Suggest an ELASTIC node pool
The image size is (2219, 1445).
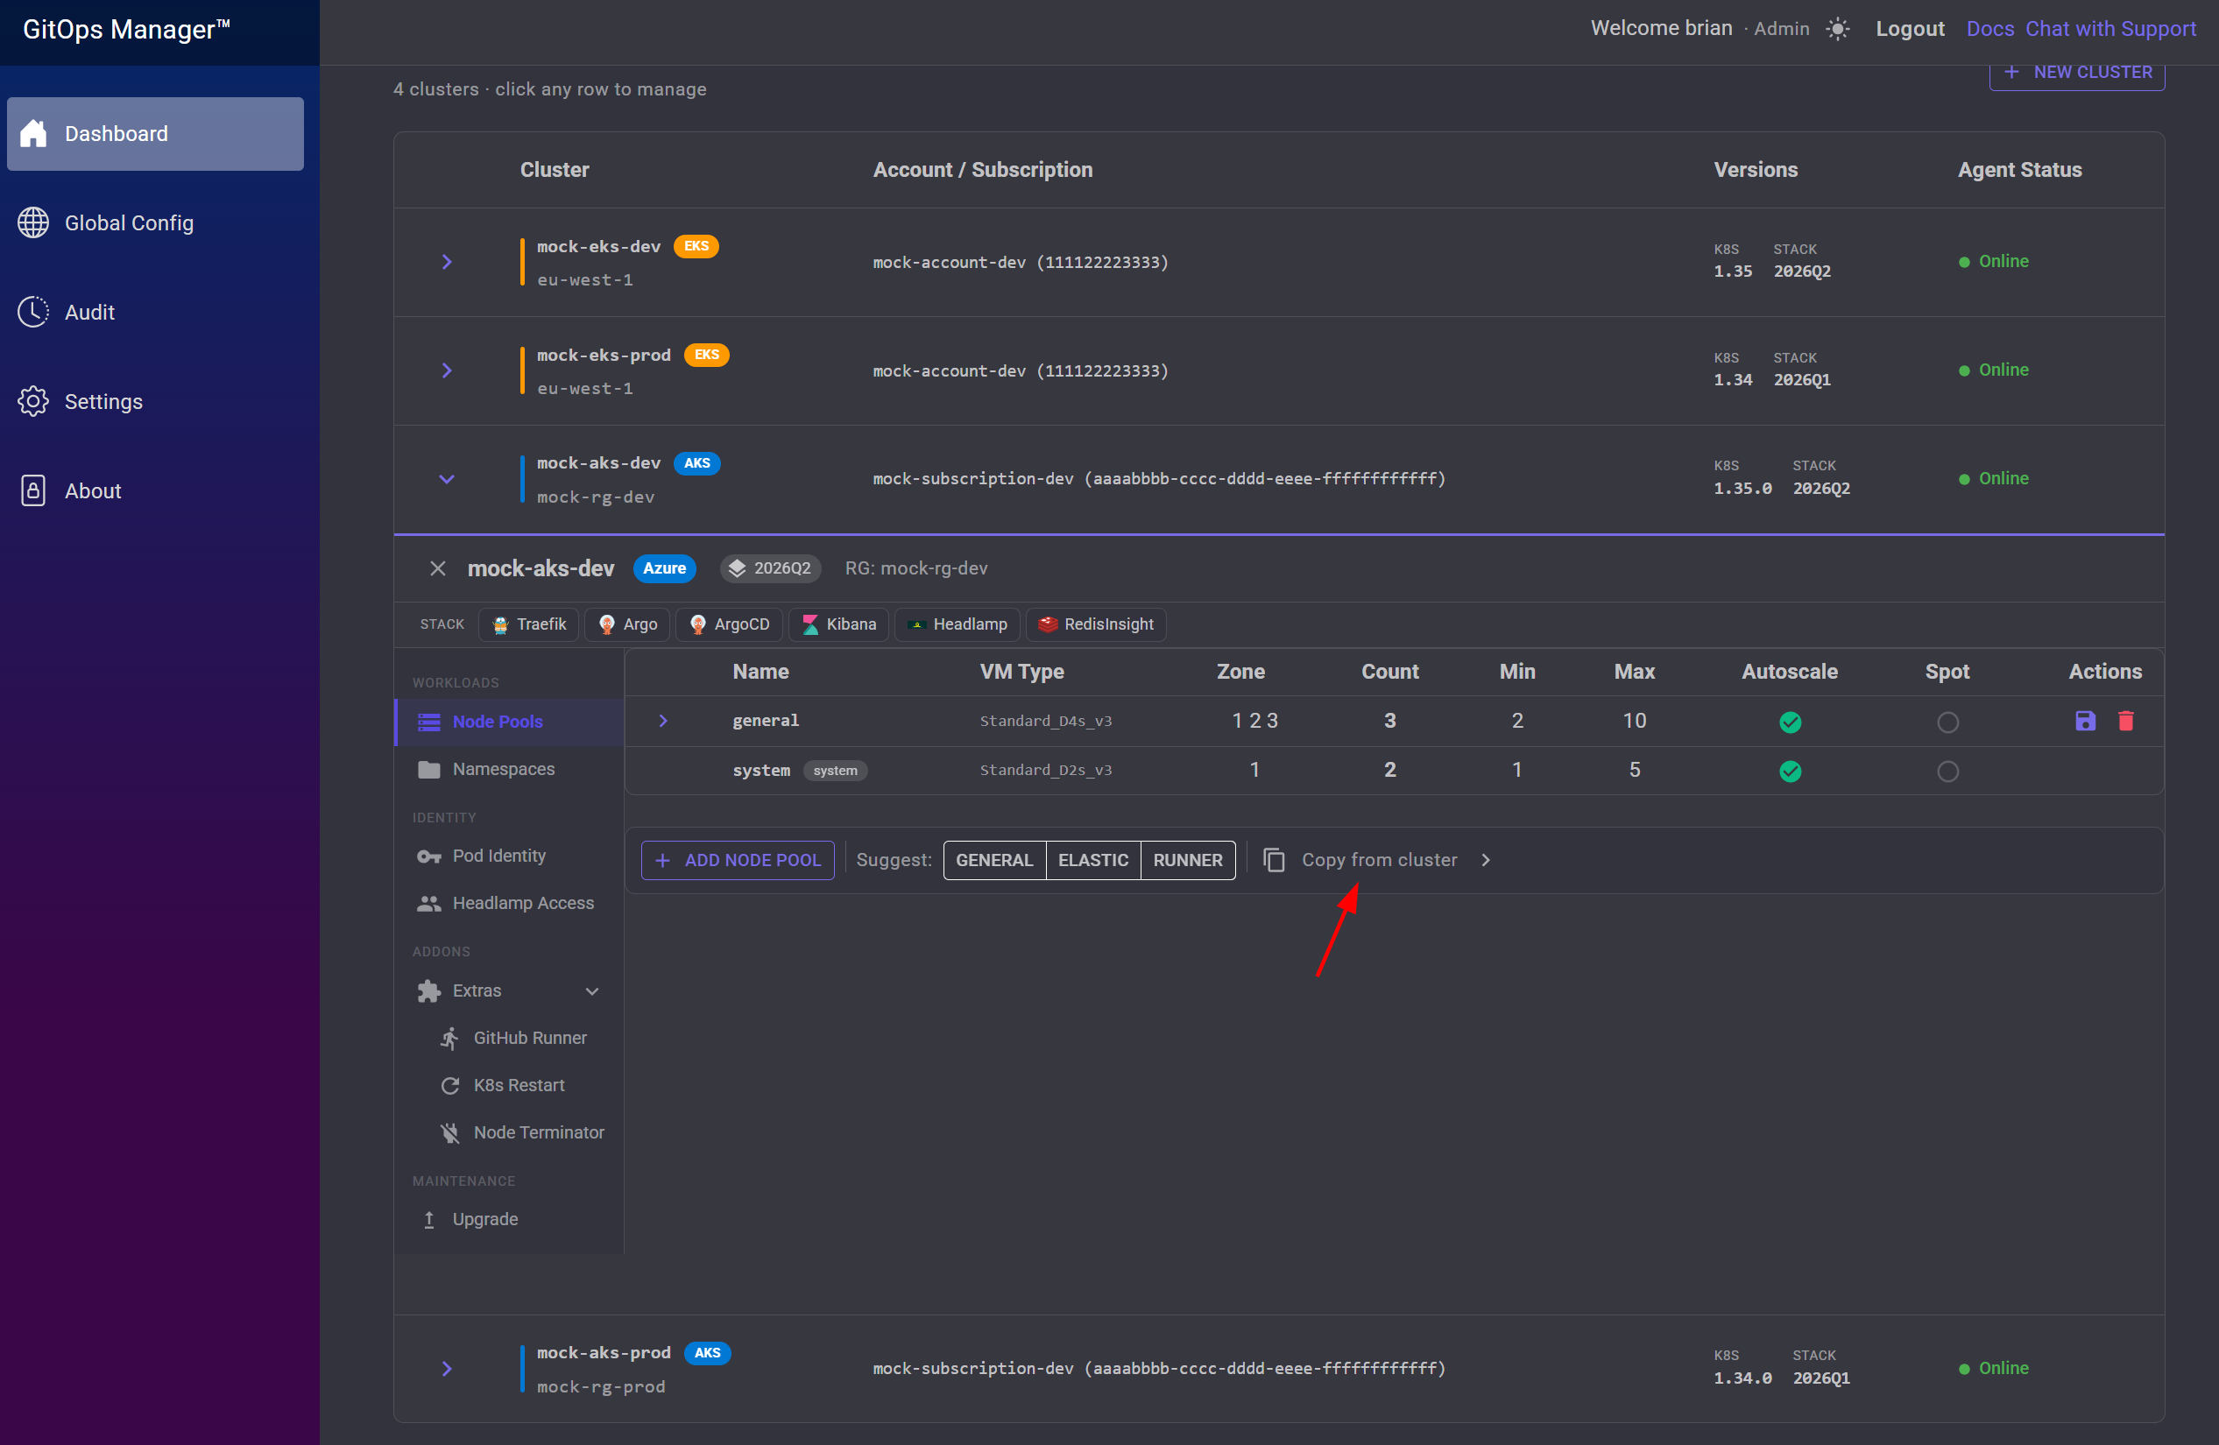pyautogui.click(x=1092, y=861)
